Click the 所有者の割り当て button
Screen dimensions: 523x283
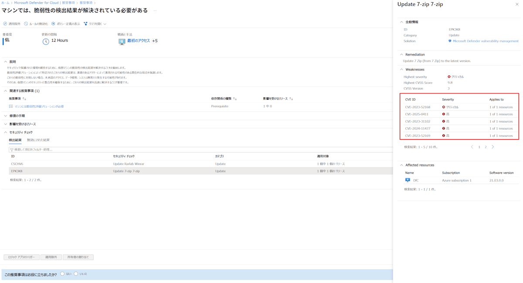click(78, 257)
